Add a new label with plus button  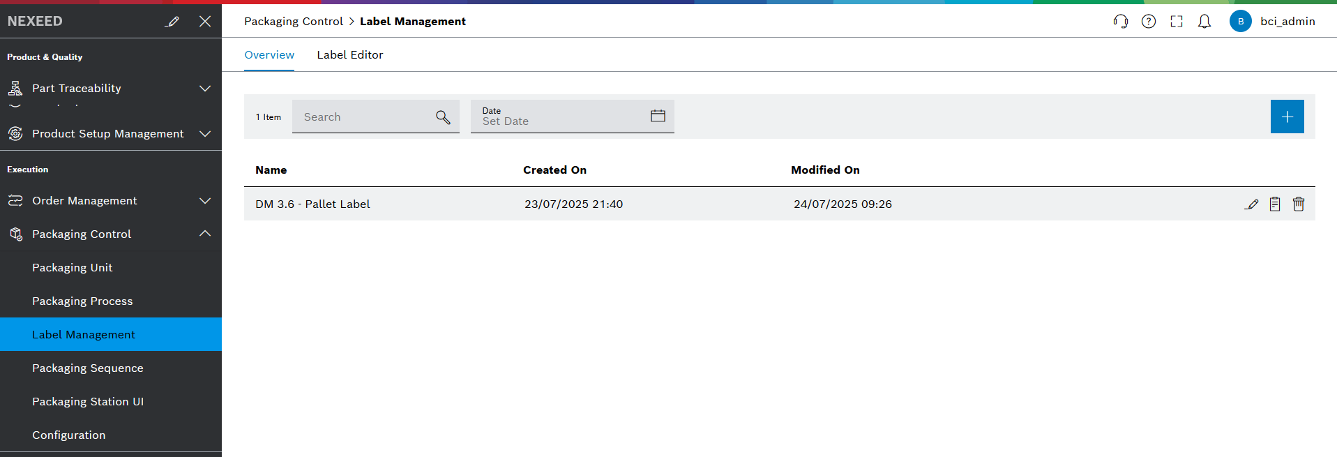pyautogui.click(x=1287, y=117)
